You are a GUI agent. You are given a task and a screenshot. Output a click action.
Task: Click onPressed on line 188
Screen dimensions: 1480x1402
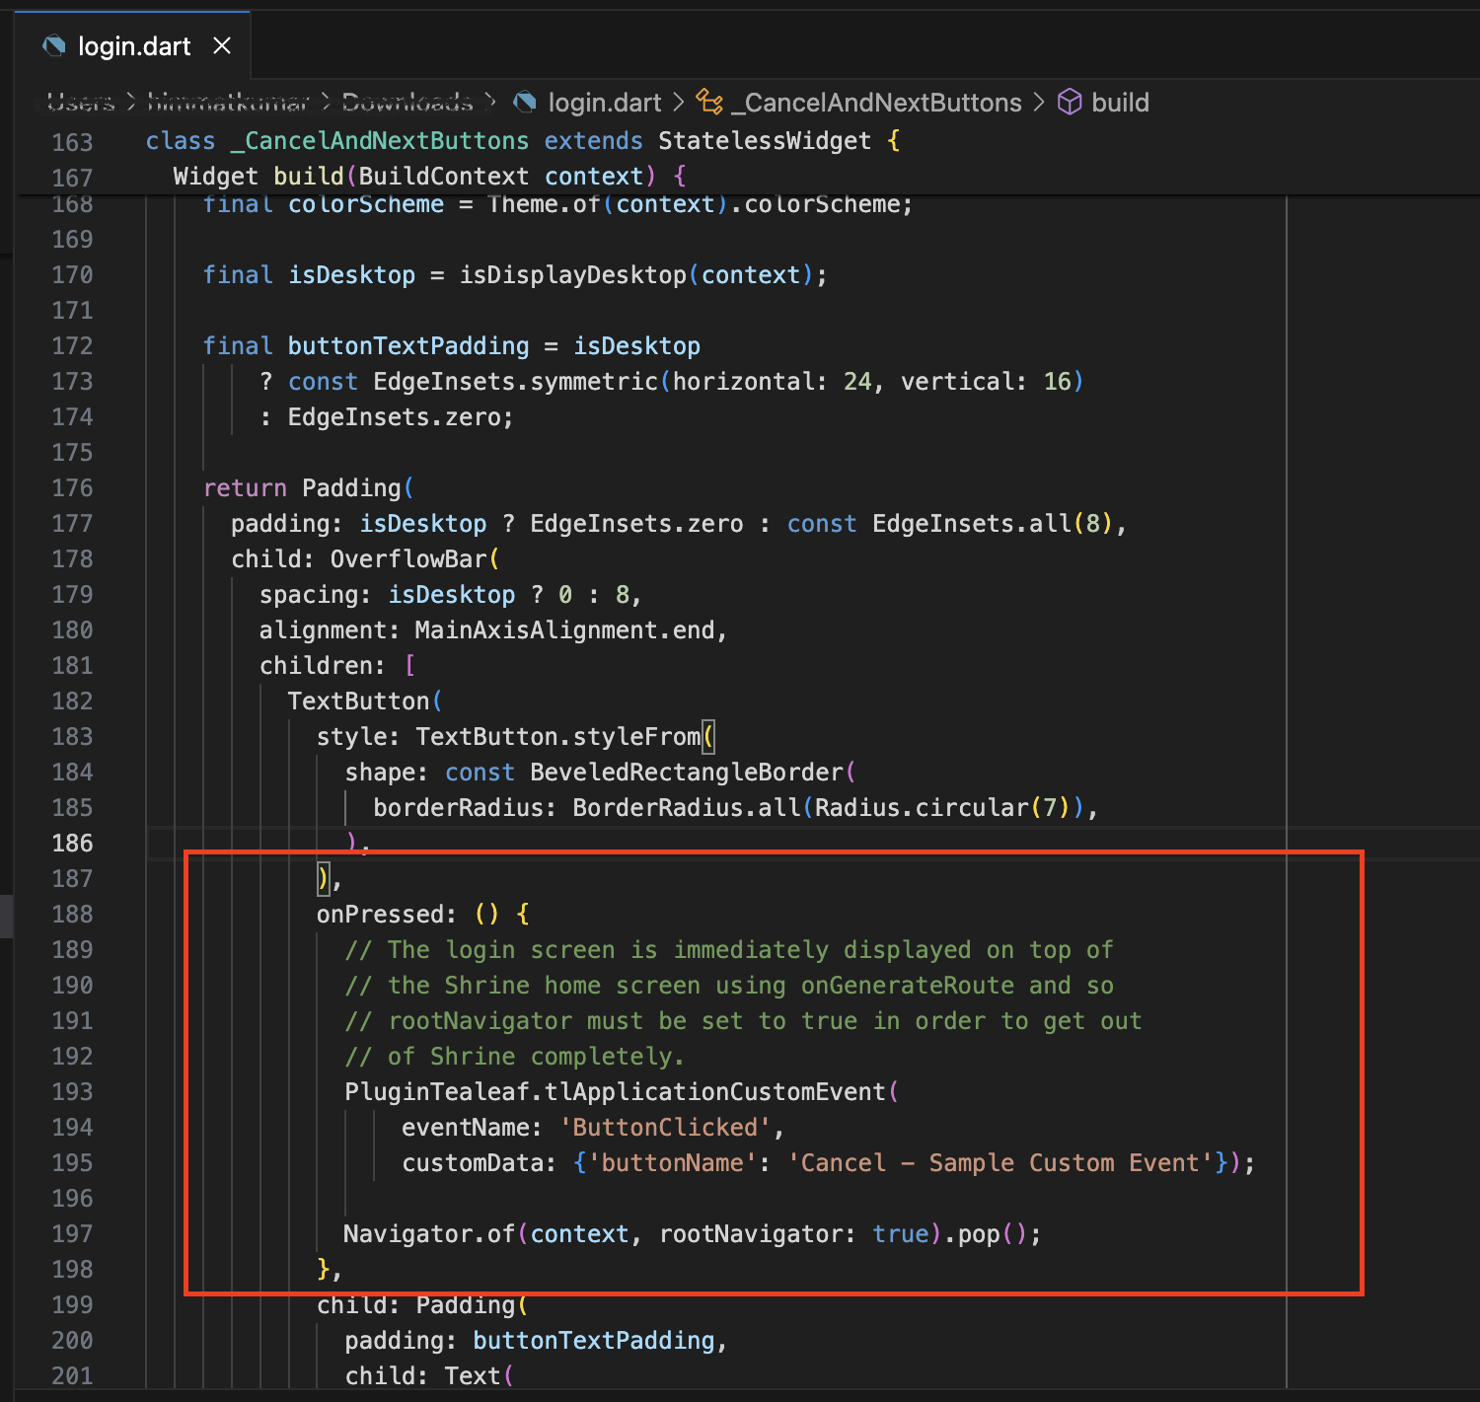click(x=380, y=915)
